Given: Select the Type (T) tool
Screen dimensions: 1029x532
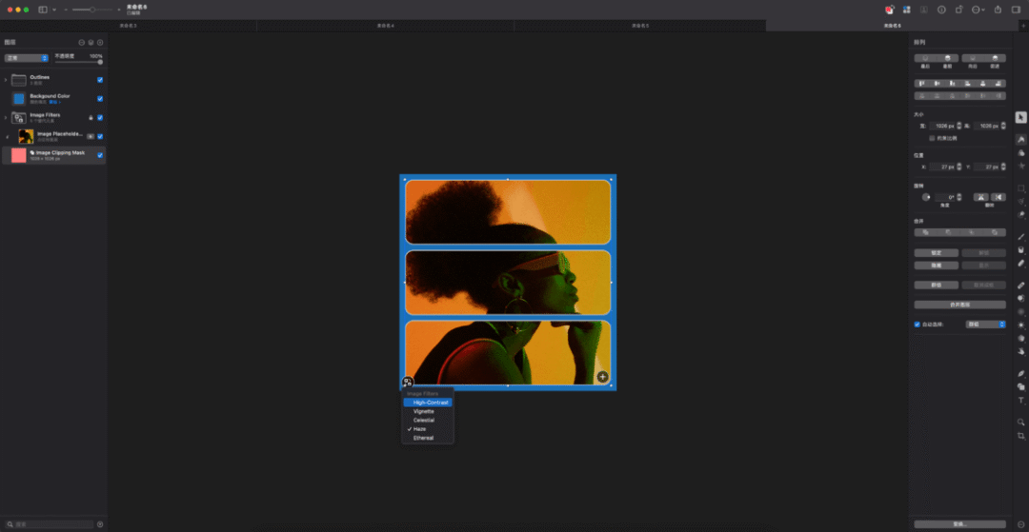Looking at the screenshot, I should click(1020, 401).
